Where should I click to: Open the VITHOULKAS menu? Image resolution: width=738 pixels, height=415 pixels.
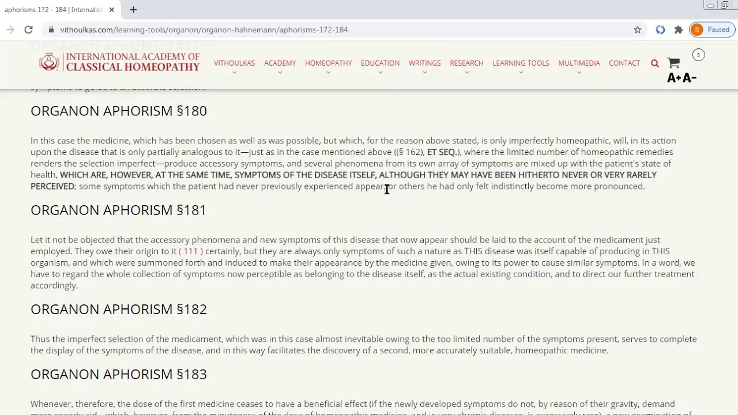[x=234, y=63]
